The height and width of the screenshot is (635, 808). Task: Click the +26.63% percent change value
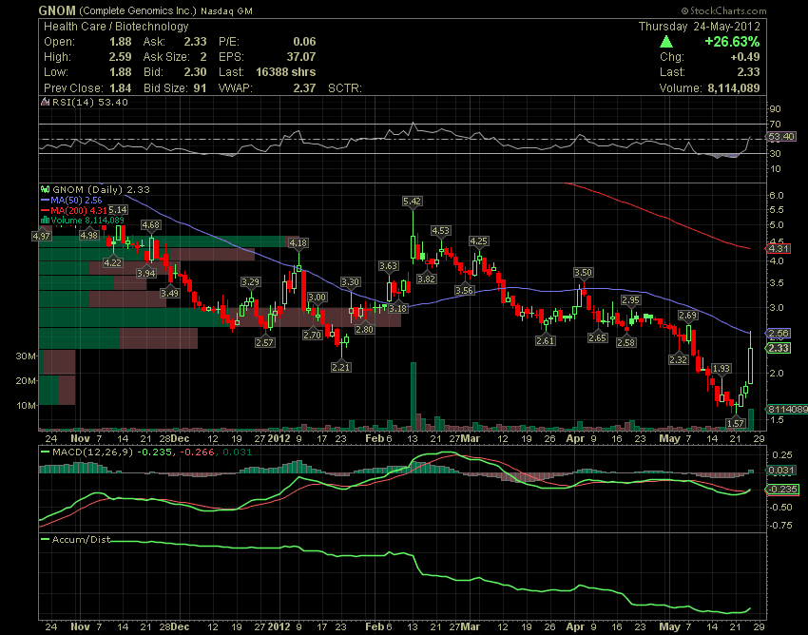pyautogui.click(x=732, y=41)
